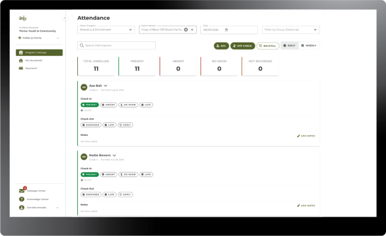Image resolution: width=386 pixels, height=236 pixels.
Task: Switch to the Weekly view
Action: tap(309, 46)
